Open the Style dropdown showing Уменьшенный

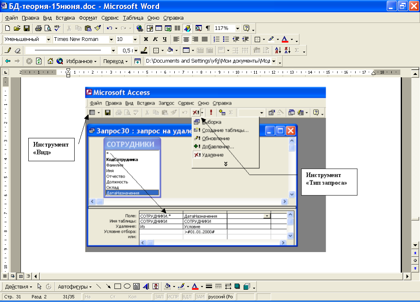pyautogui.click(x=48, y=39)
